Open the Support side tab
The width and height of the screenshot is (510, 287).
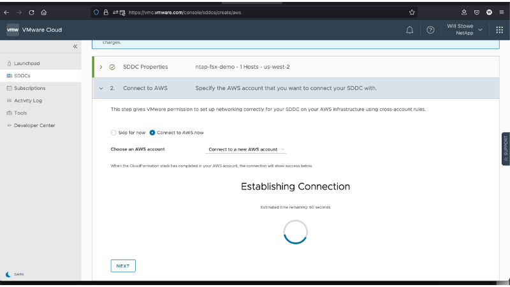point(506,149)
